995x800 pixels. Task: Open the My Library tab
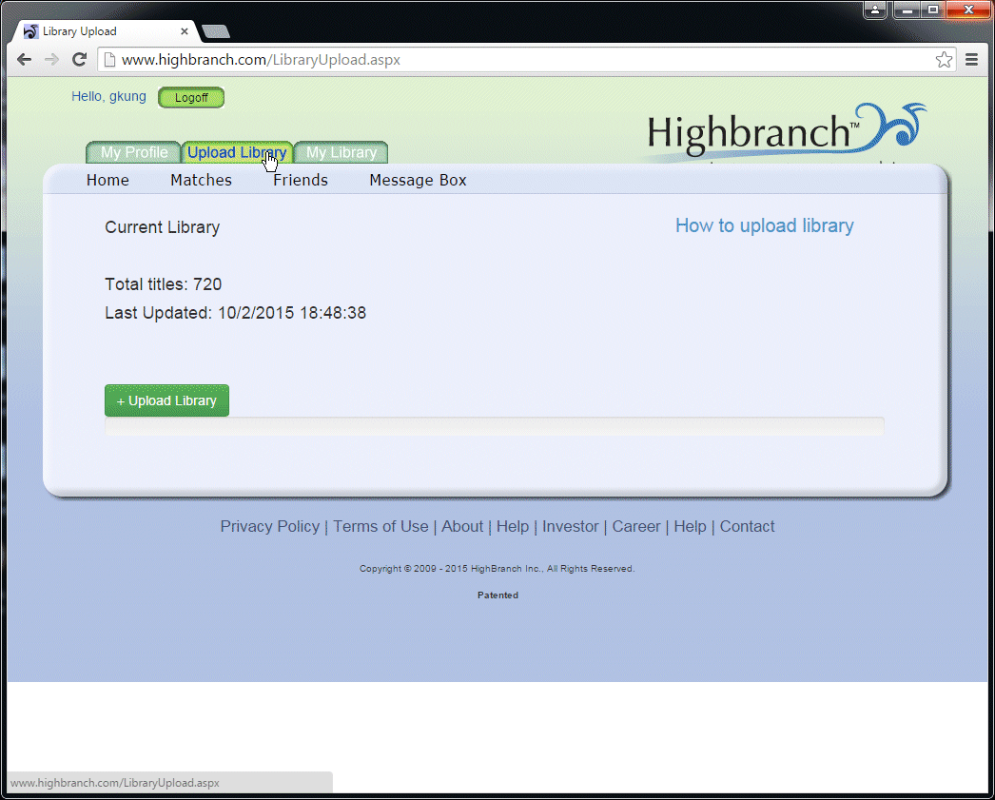pyautogui.click(x=341, y=152)
